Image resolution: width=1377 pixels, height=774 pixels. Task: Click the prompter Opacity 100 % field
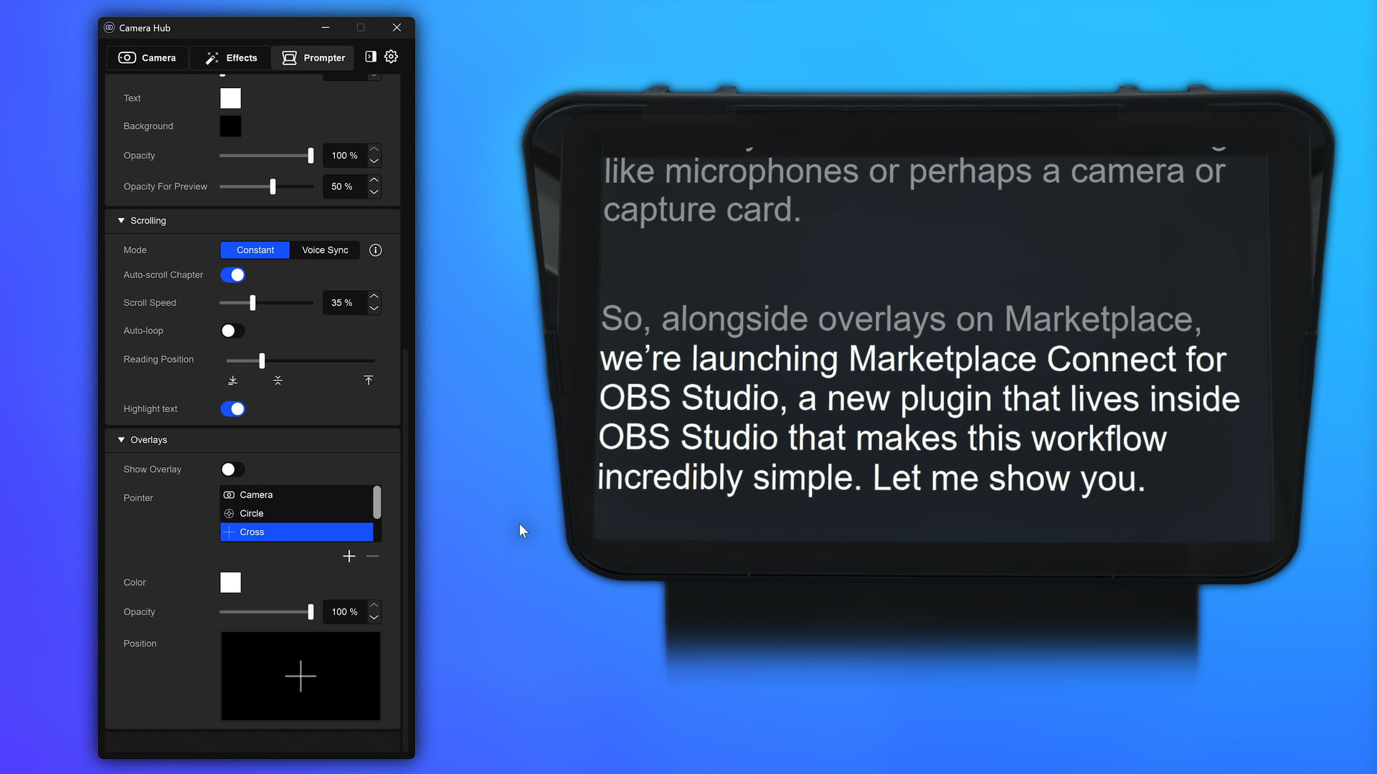point(344,156)
